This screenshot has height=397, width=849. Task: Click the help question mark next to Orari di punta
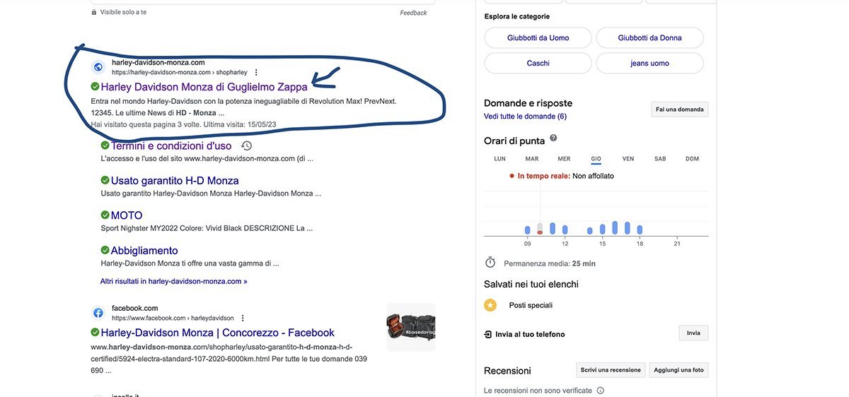point(553,138)
